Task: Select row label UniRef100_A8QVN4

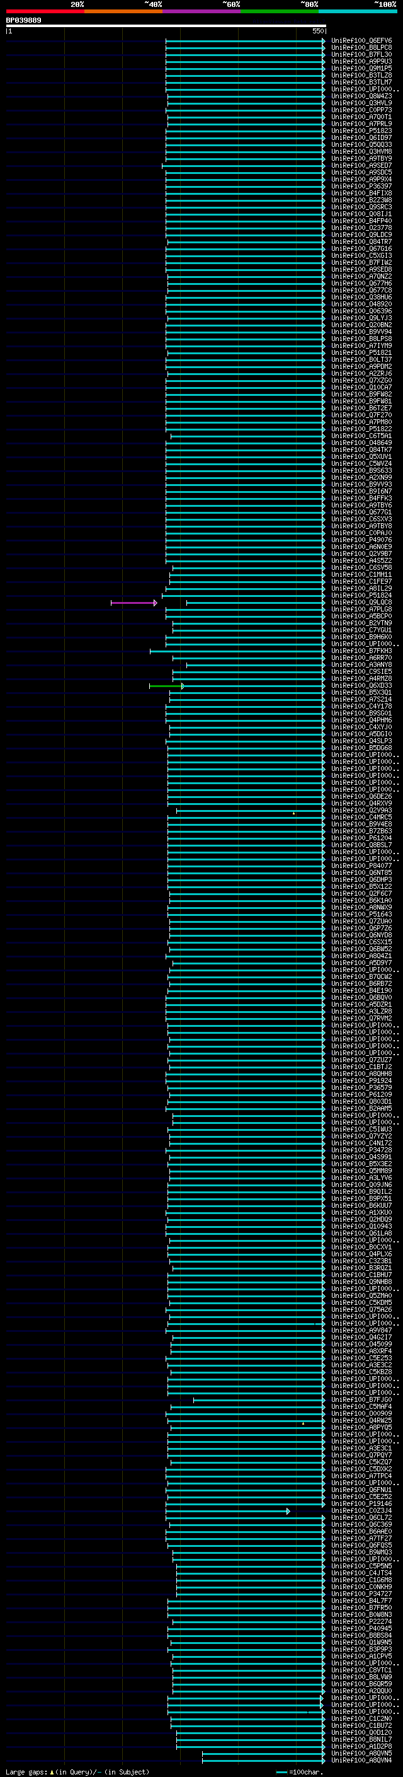Action: 361,1760
